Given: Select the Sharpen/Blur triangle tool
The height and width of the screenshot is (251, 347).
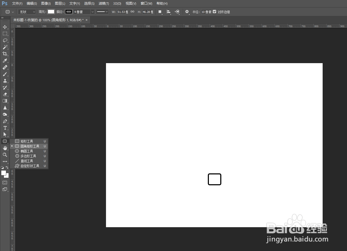Looking at the screenshot, I should pyautogui.click(x=5, y=108).
